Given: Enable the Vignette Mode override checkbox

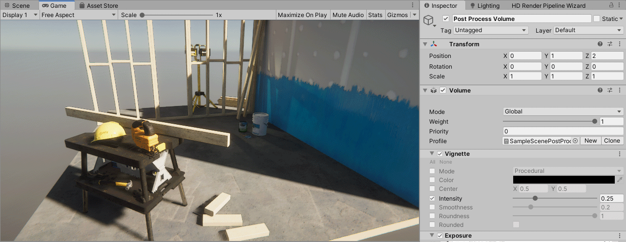Looking at the screenshot, I should coord(432,171).
